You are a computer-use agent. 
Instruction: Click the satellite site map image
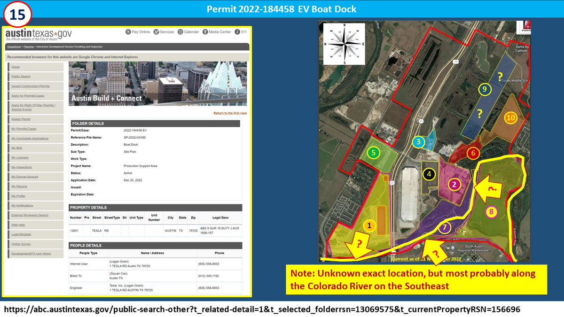pyautogui.click(x=424, y=141)
